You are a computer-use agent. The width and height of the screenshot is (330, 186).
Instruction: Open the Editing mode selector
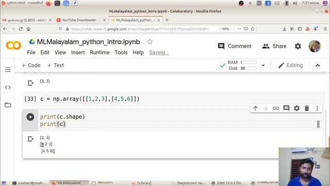(x=290, y=66)
